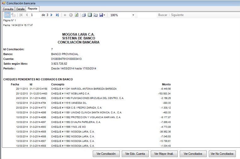
Task: Switch to the Detalle tab
Action: (x=20, y=9)
